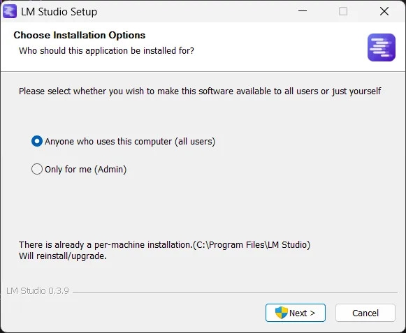The image size is (406, 333).
Task: Click the UAC shield icon on Next button
Action: 281,313
